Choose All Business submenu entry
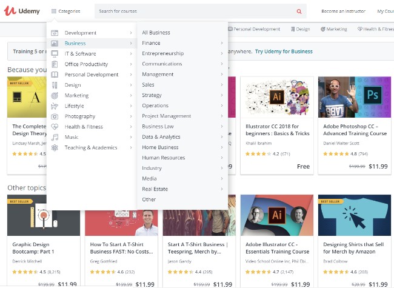 (182, 33)
